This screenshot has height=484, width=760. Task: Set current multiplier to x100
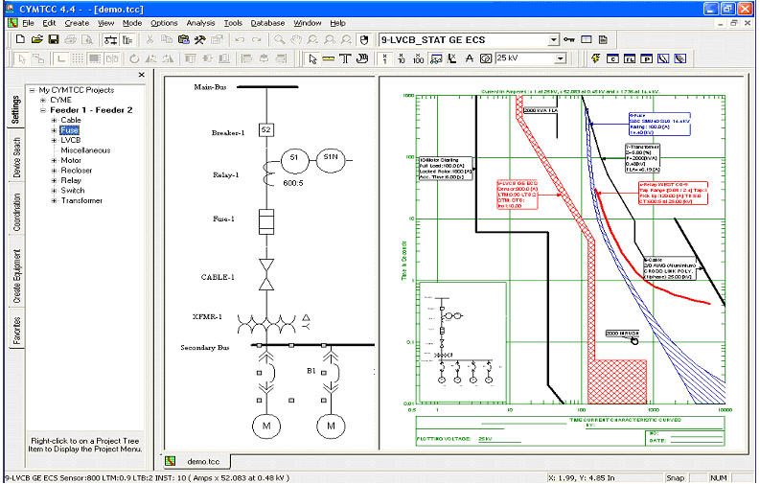[418, 59]
